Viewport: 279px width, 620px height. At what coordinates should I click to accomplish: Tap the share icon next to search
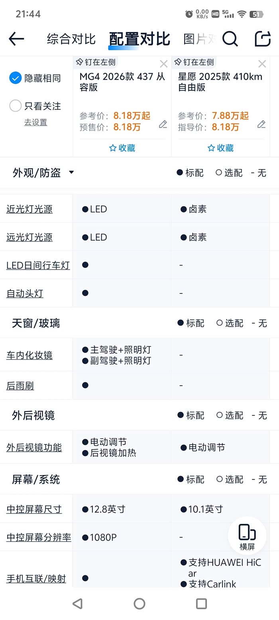point(262,39)
